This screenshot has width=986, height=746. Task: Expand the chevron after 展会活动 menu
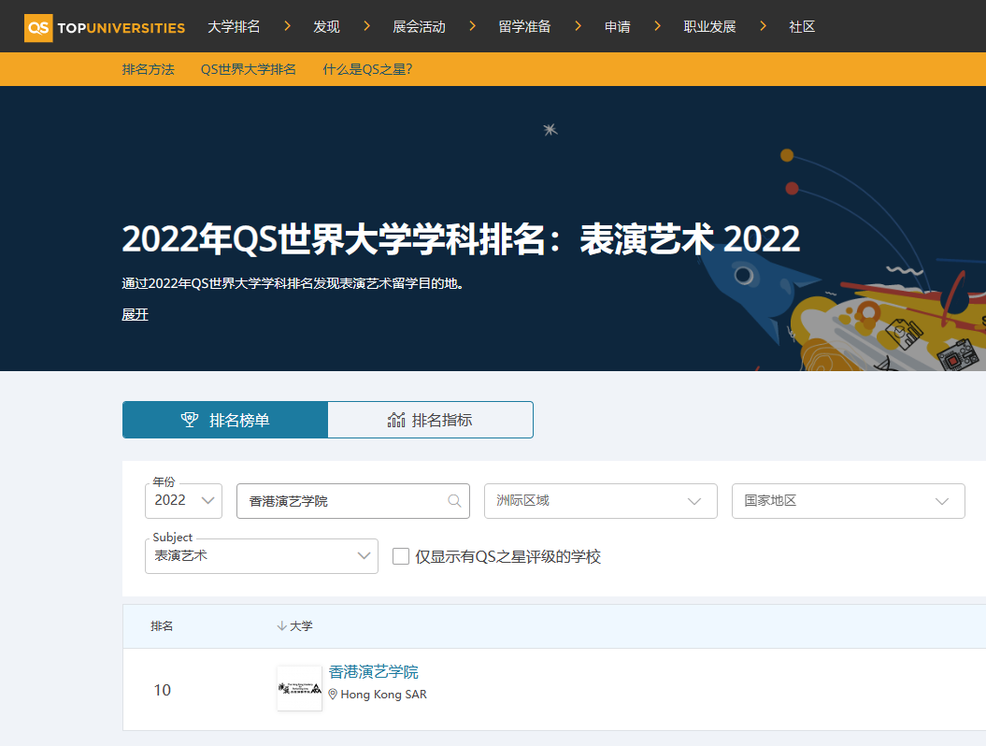(x=472, y=26)
